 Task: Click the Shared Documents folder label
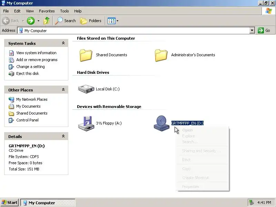coord(111,55)
